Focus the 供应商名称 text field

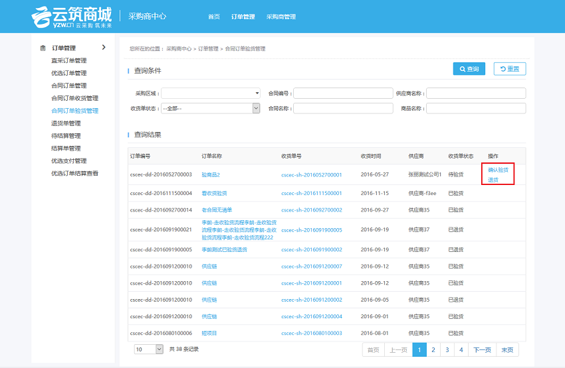475,93
